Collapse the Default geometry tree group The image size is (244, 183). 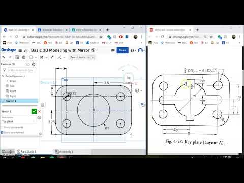click(3, 76)
